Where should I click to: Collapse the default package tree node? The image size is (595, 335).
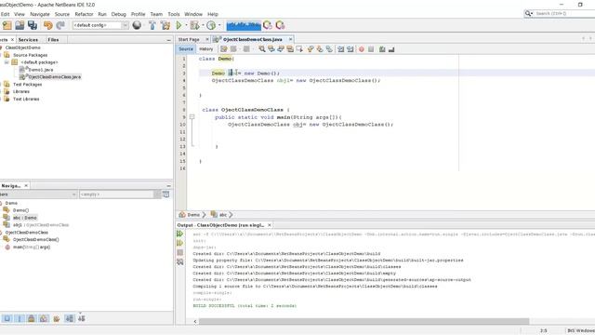(7, 62)
